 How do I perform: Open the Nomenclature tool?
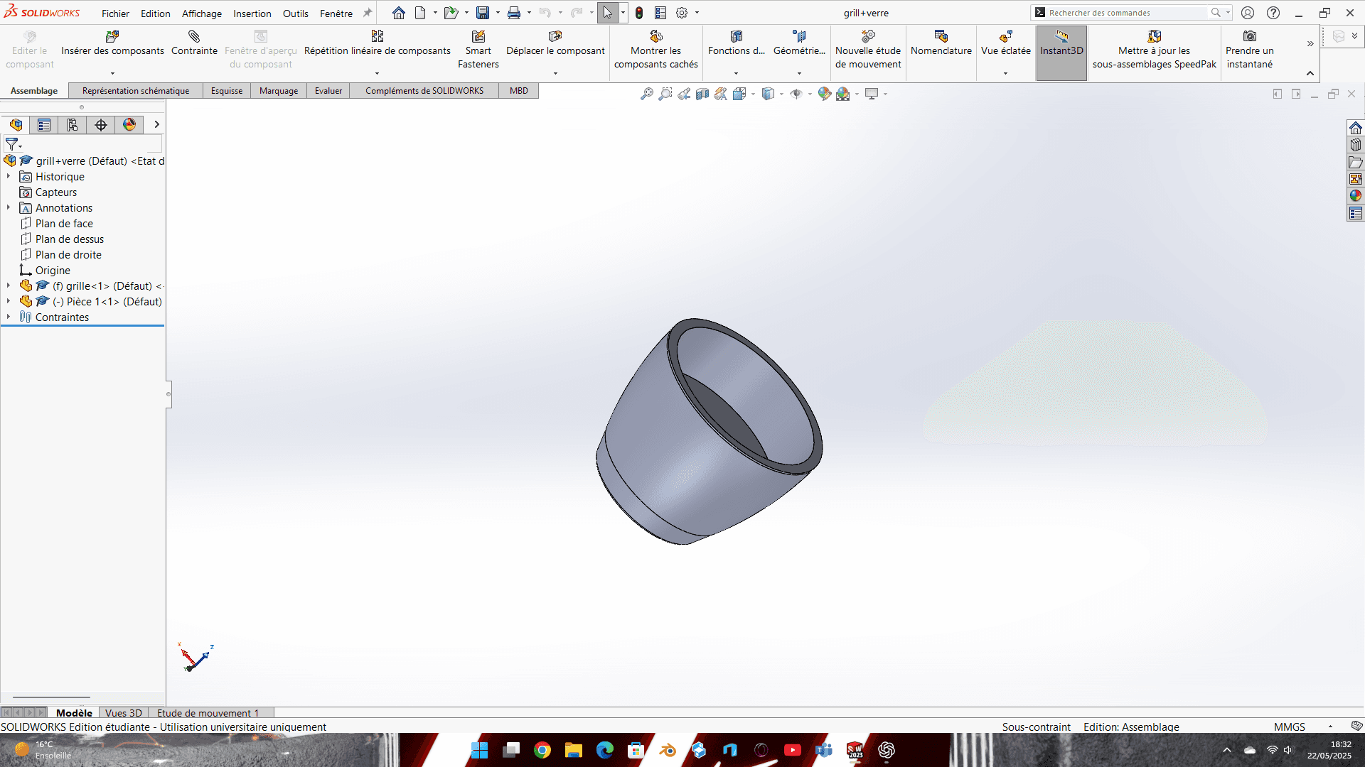click(941, 43)
